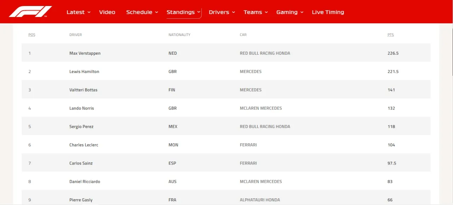Click Red Bull Racing Honda for Perez
This screenshot has width=453, height=205.
[265, 127]
